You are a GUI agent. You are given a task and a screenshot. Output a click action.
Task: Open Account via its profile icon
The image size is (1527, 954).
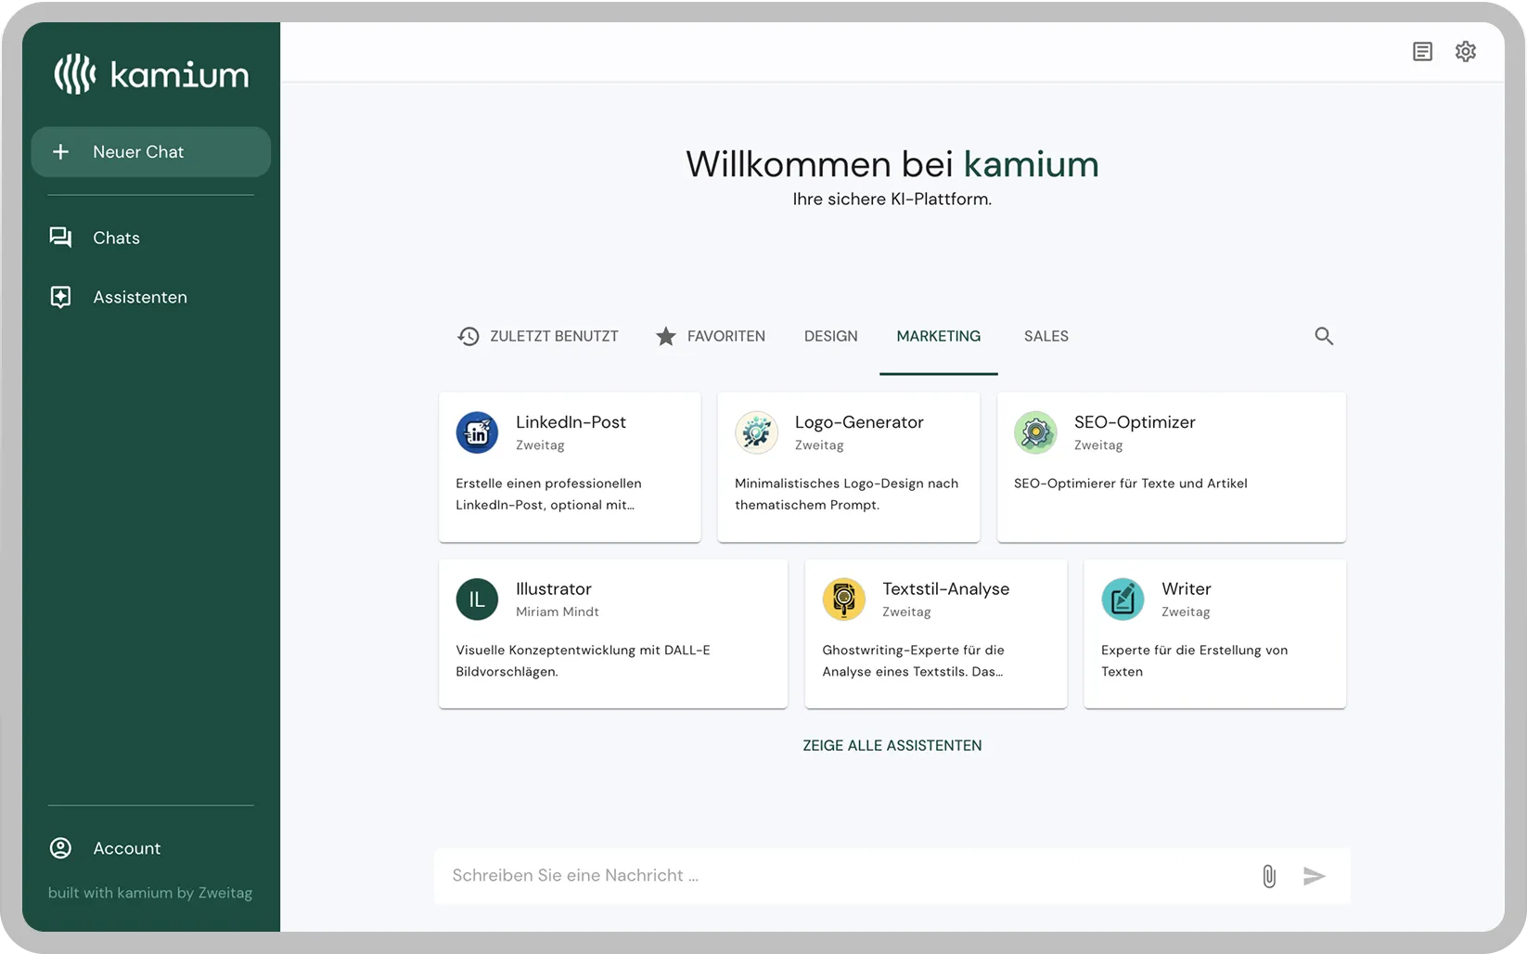(x=60, y=848)
